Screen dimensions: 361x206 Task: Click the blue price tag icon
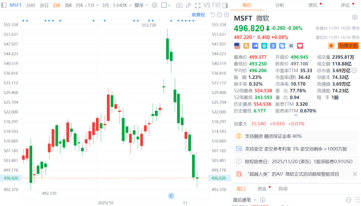coord(282,46)
